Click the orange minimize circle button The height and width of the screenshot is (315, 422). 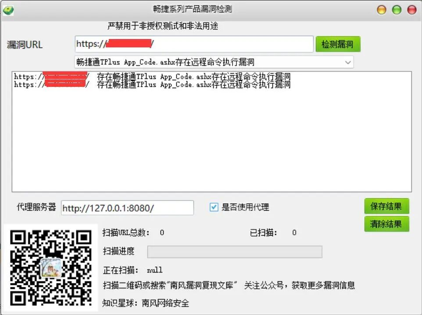tap(381, 10)
